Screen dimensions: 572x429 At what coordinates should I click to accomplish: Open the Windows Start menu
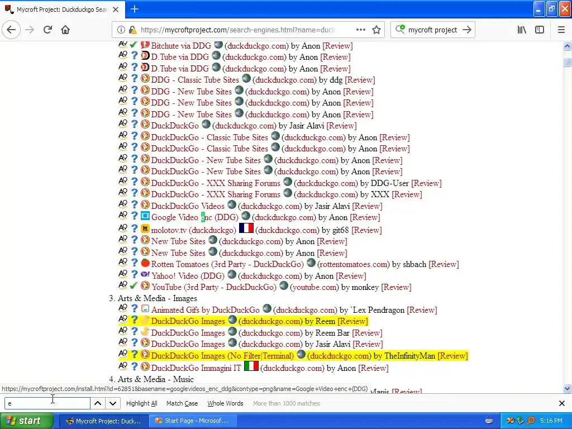click(26, 421)
